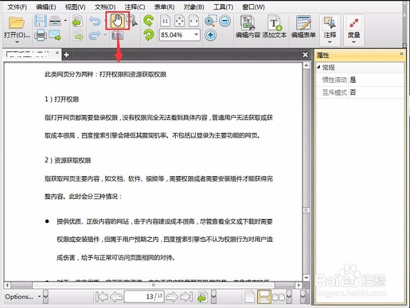
Task: Click the Comment (注释) toolbar button
Action: 330,27
